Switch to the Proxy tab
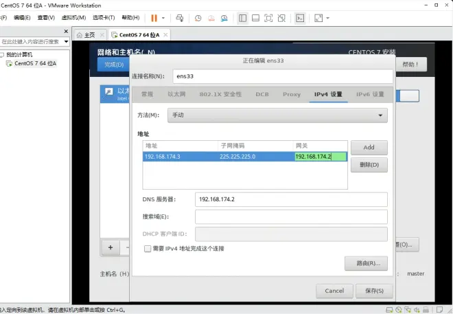453x314 pixels. coord(292,94)
